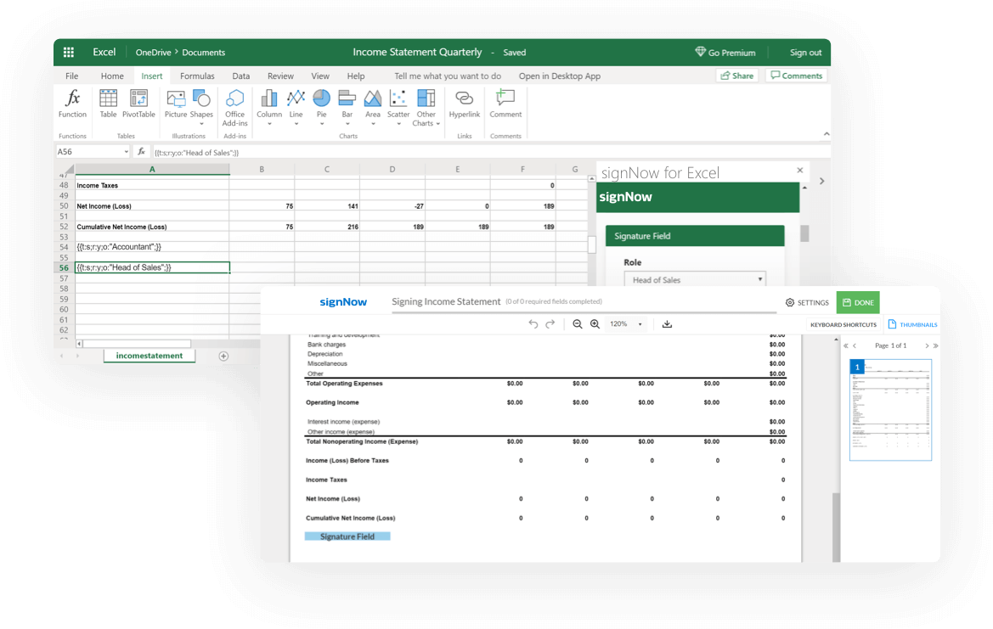Open the Role dropdown showing Head of Sales
The height and width of the screenshot is (629, 993).
coord(695,279)
